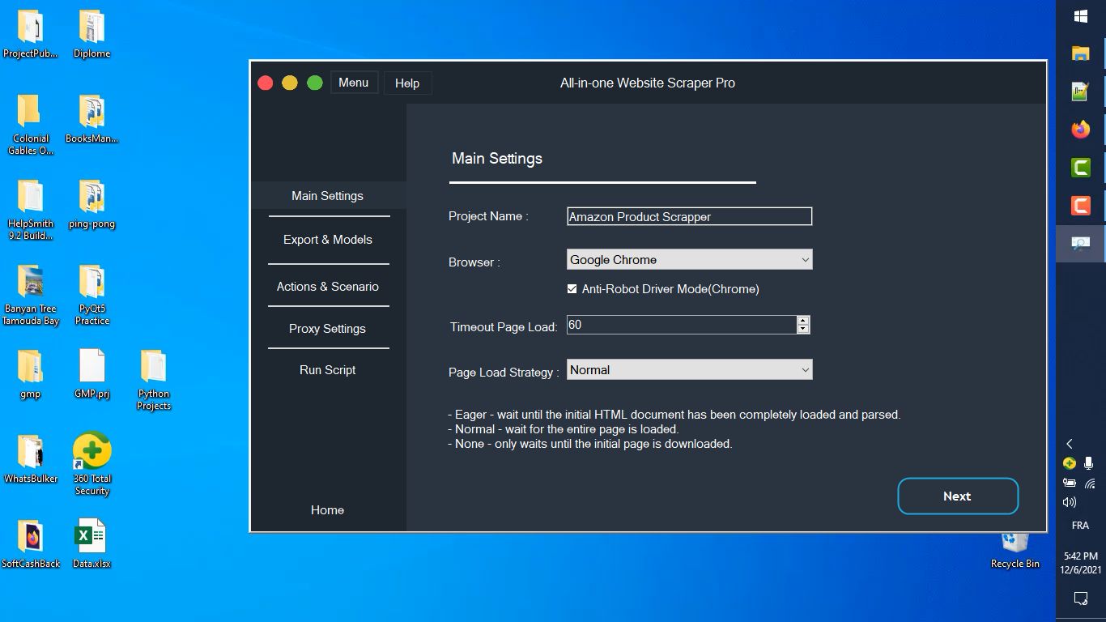Open the Wi-Fi network tray icon
1106x622 pixels.
point(1090,484)
